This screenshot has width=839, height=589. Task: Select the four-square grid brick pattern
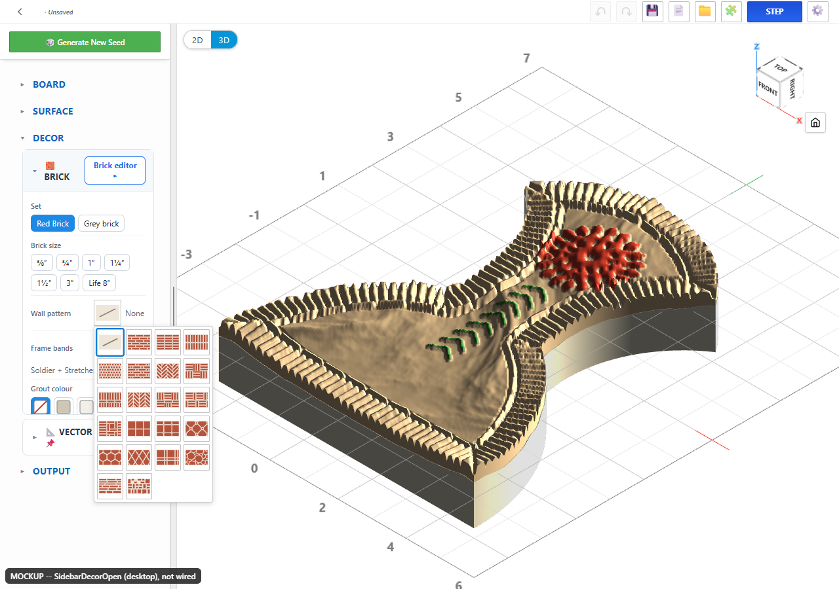point(139,429)
